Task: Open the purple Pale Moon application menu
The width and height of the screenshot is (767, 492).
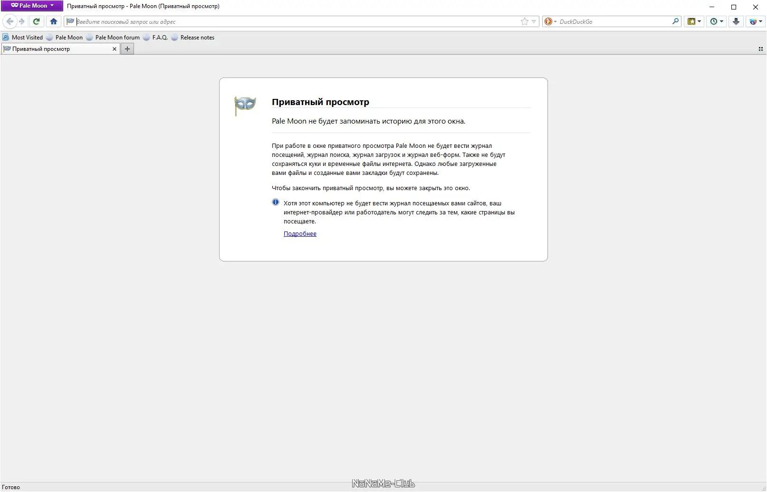Action: [32, 6]
